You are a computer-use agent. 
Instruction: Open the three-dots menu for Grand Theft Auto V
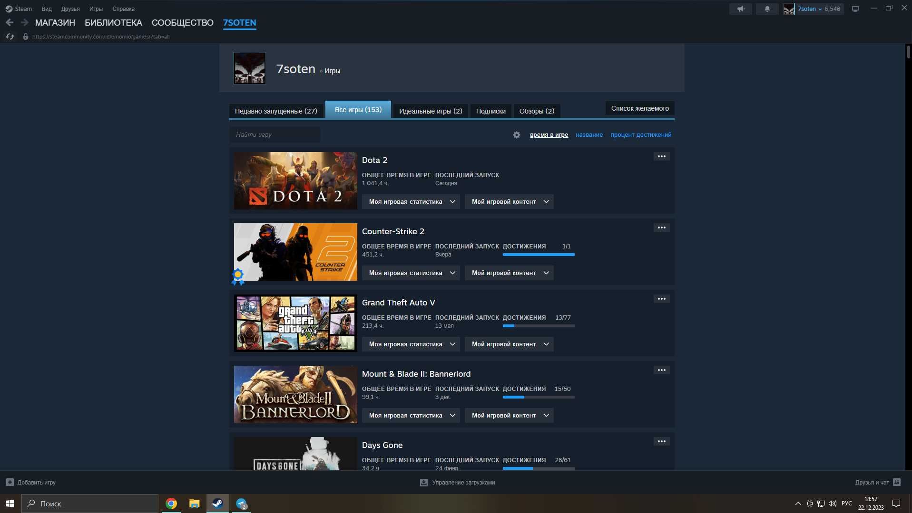click(661, 299)
